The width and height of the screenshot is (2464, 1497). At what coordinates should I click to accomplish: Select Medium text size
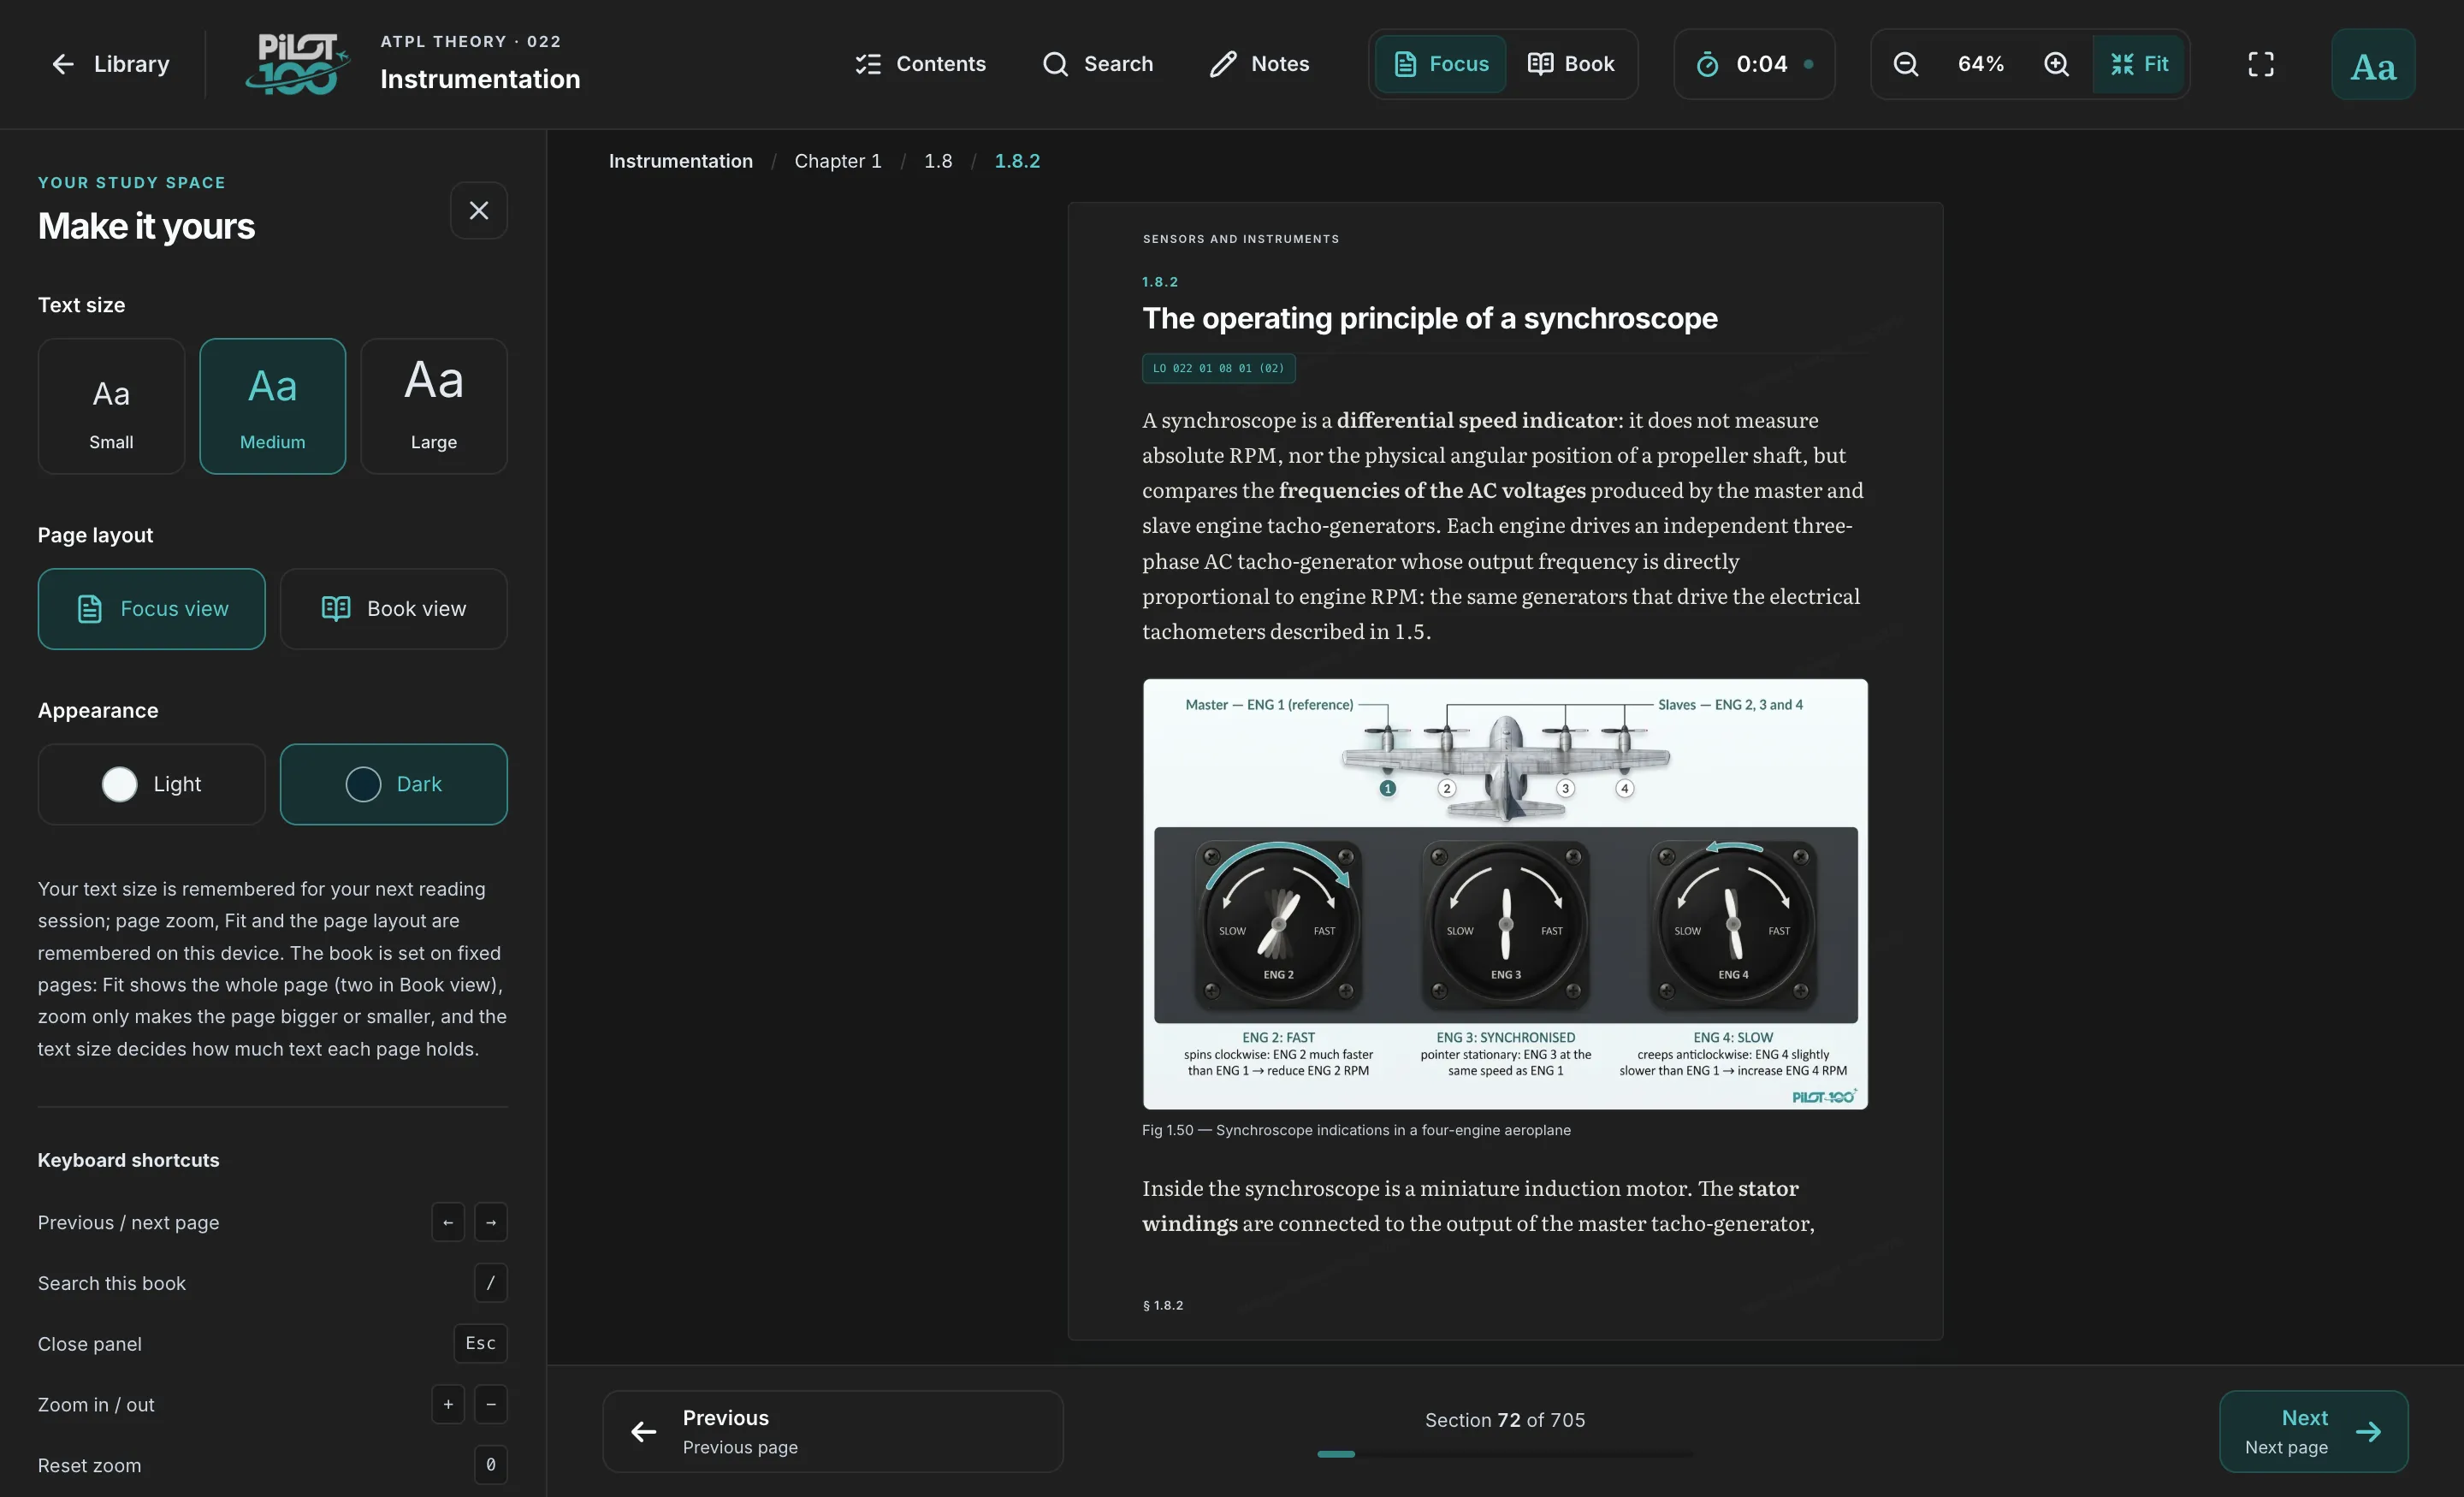[273, 406]
